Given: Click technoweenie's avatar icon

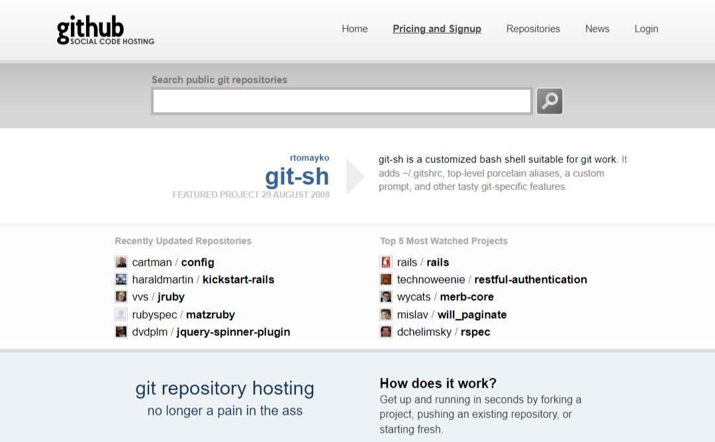Looking at the screenshot, I should [386, 280].
